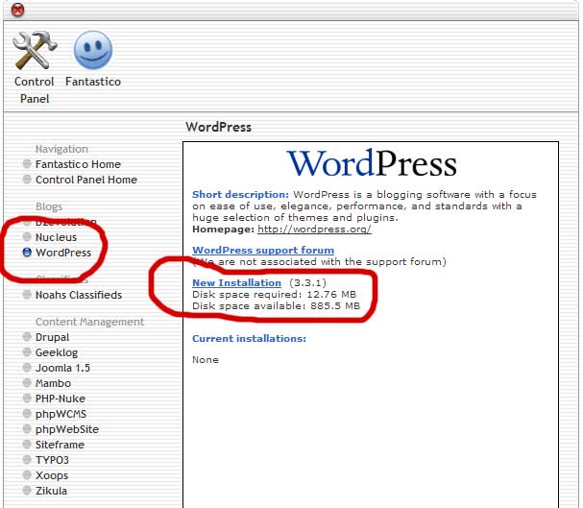Open phpWebSite from the list
583x508 pixels.
[67, 429]
